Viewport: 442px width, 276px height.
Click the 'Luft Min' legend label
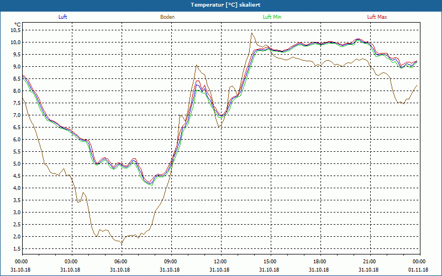click(272, 17)
